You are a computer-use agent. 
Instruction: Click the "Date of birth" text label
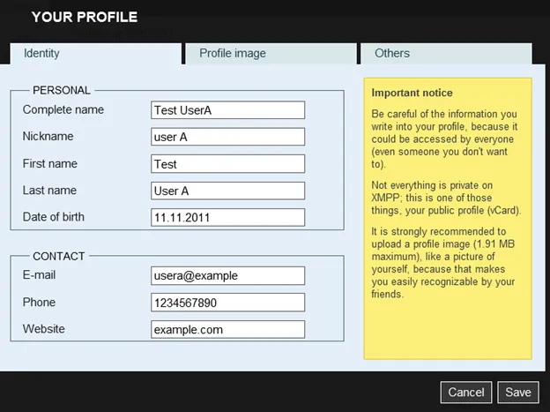(x=54, y=216)
